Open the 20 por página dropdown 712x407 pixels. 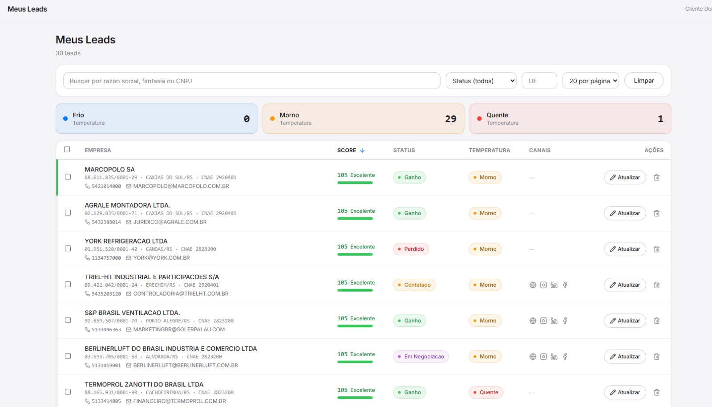[591, 81]
